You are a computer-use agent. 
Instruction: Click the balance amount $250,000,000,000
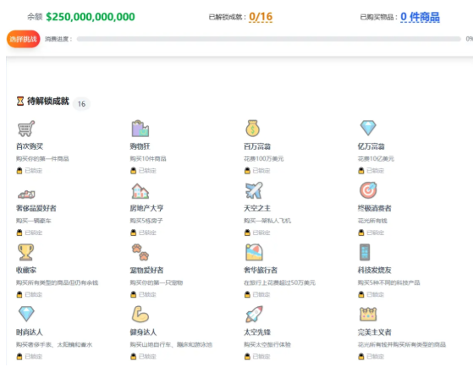tap(91, 17)
